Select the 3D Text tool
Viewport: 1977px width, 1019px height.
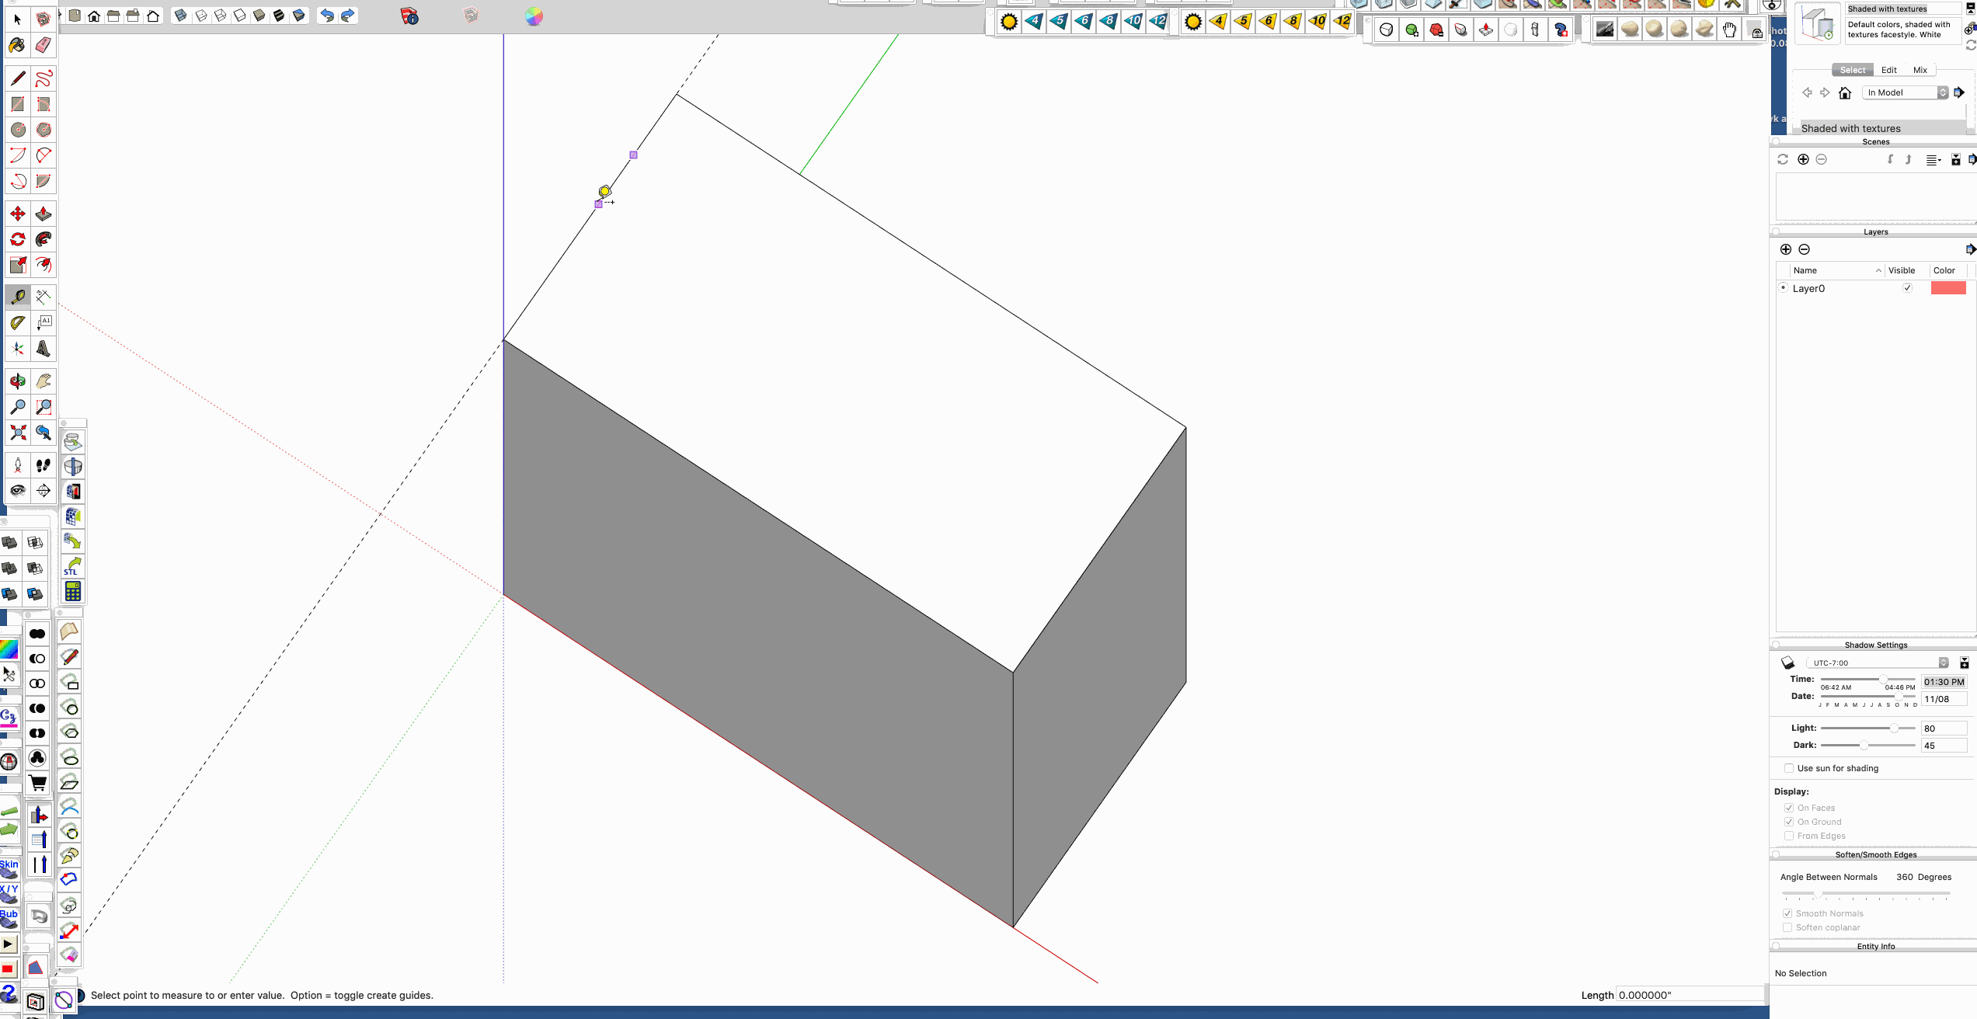[44, 349]
